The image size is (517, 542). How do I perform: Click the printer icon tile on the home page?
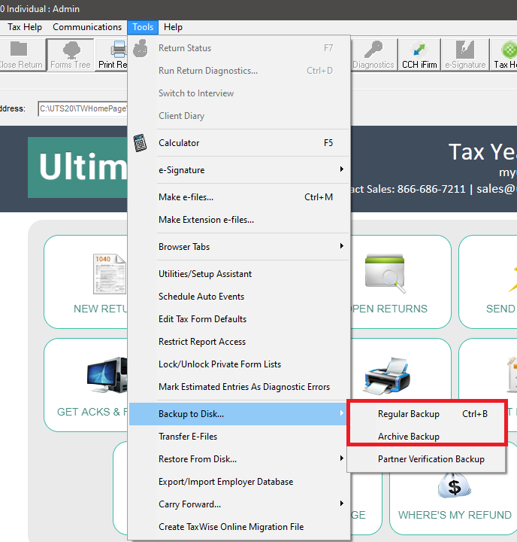pos(387,376)
